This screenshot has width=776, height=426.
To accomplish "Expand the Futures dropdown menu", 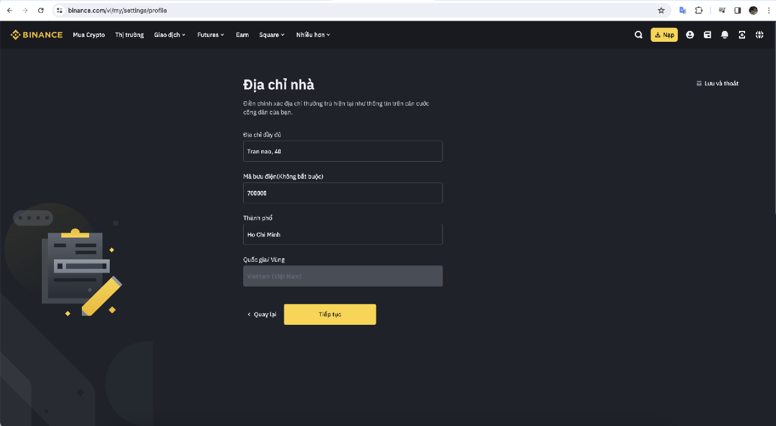I will point(210,35).
